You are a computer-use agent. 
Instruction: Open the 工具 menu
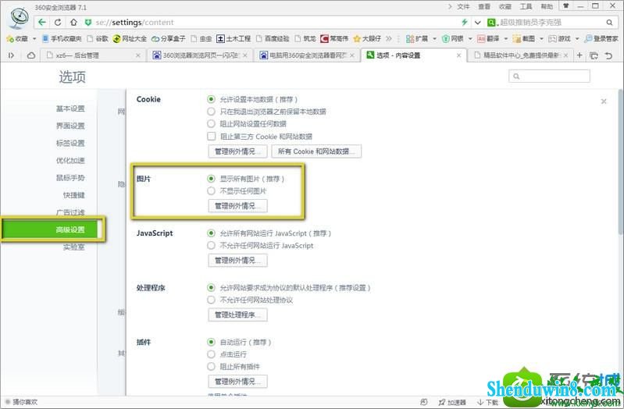point(526,6)
